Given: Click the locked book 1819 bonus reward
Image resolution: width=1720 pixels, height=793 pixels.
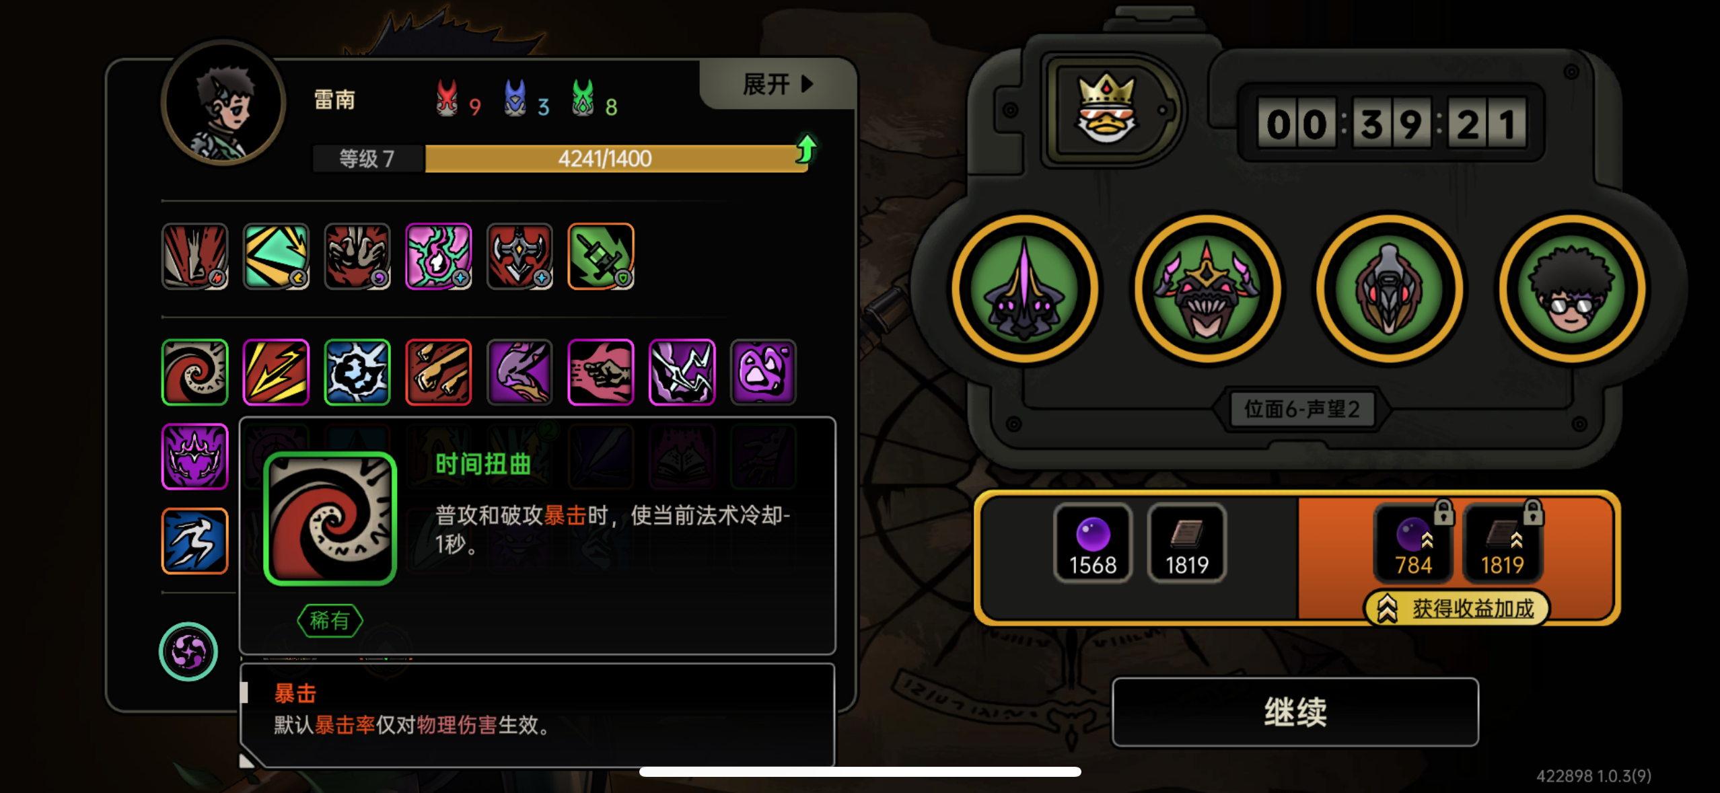Looking at the screenshot, I should point(1503,542).
